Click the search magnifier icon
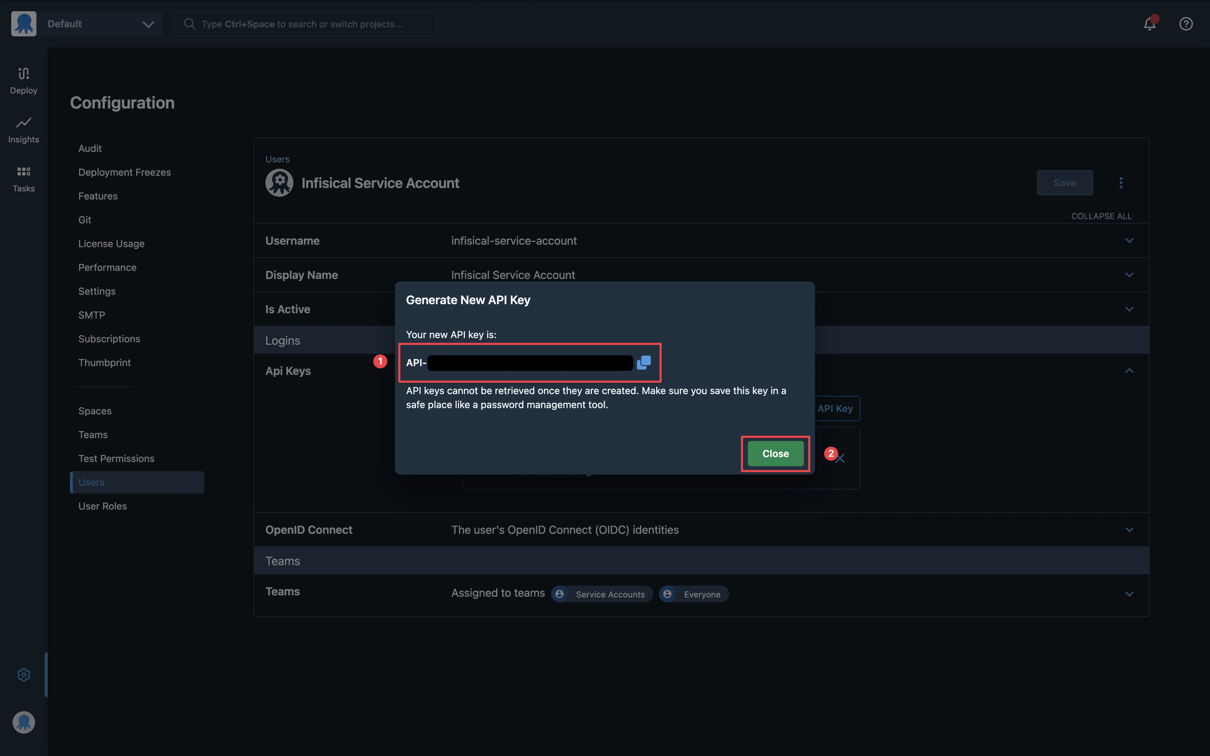The width and height of the screenshot is (1210, 756). [189, 23]
